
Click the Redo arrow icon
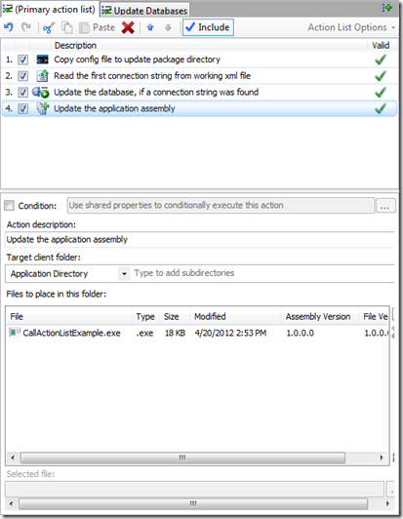26,27
